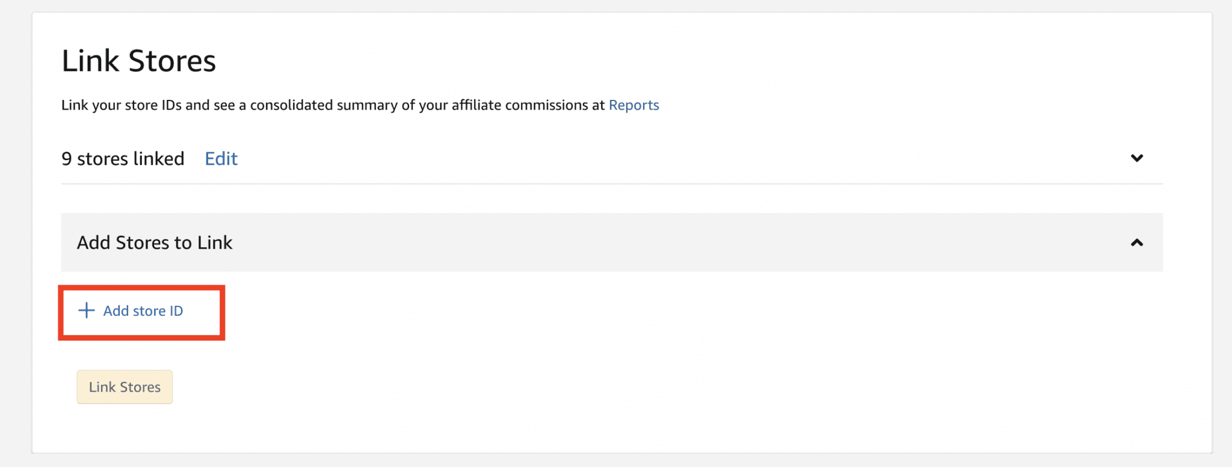The image size is (1232, 467).
Task: Click the upward chevron in the gray bar
Action: pyautogui.click(x=1137, y=243)
